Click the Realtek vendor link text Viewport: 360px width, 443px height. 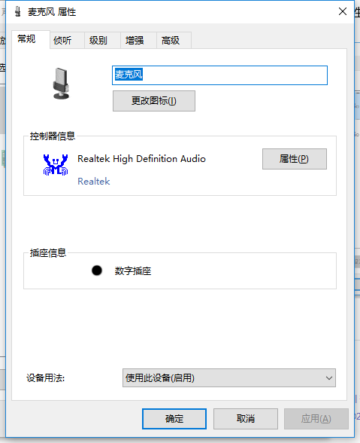[x=94, y=181]
